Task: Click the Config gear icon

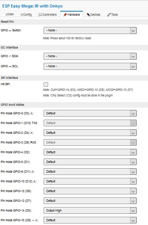Action: tap(22, 15)
